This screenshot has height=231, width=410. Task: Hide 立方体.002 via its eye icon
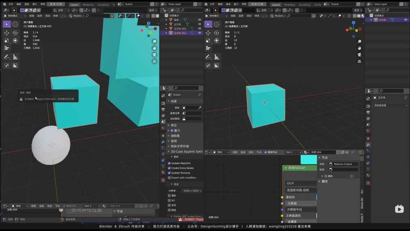click(200, 33)
